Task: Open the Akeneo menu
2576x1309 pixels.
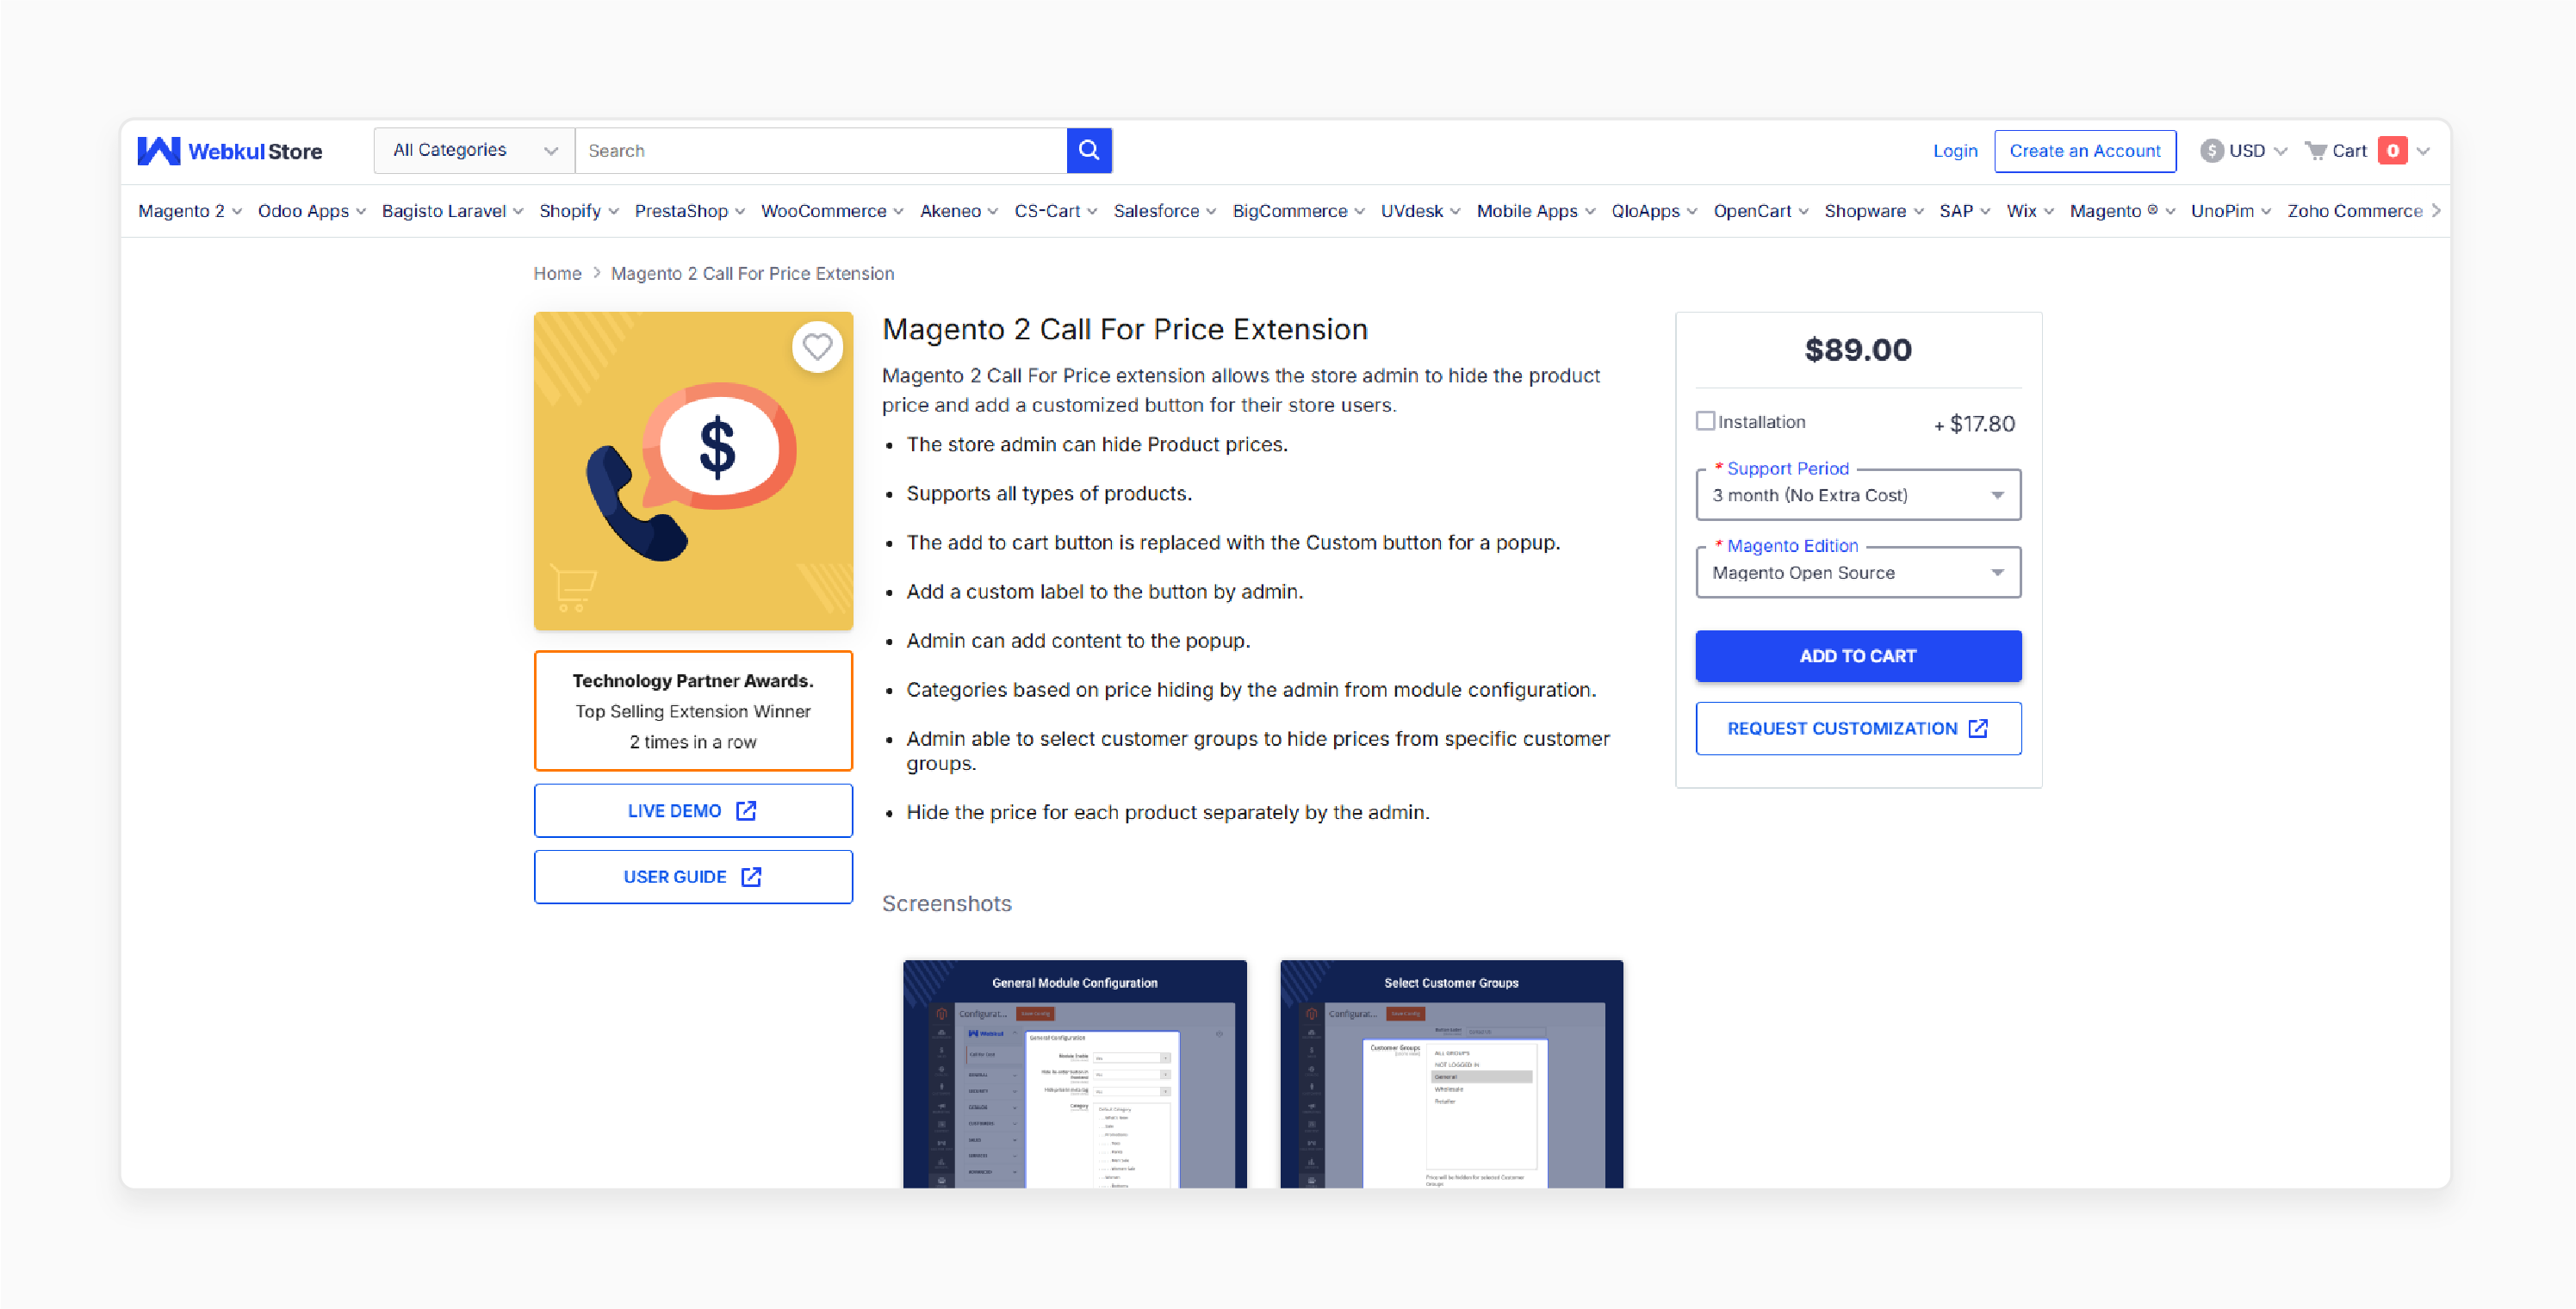Action: 959,211
